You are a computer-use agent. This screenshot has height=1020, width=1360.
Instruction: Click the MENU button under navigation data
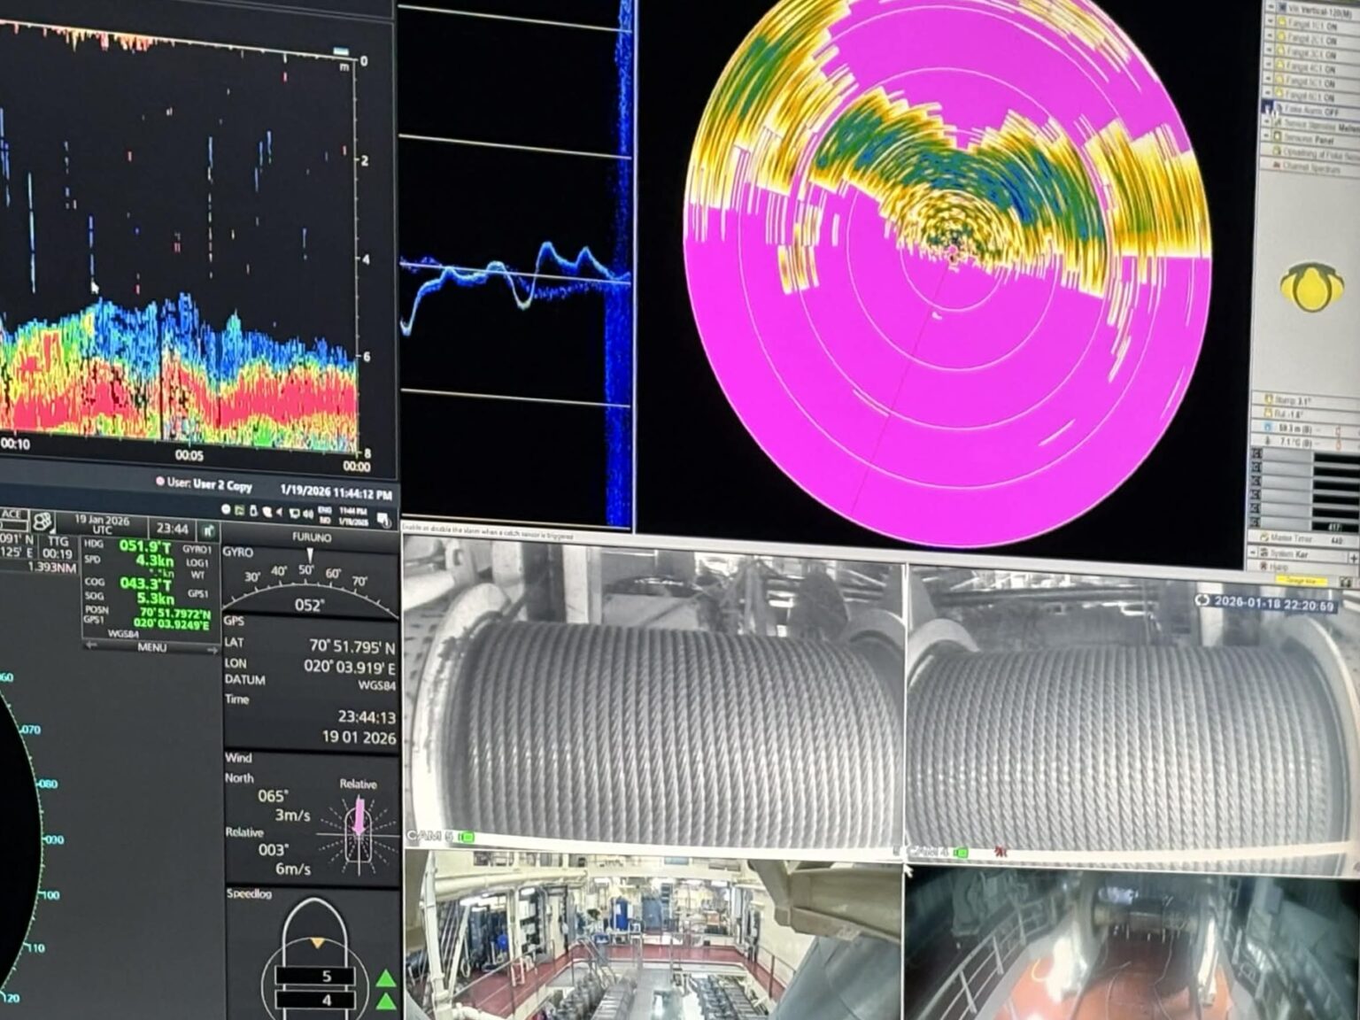151,647
